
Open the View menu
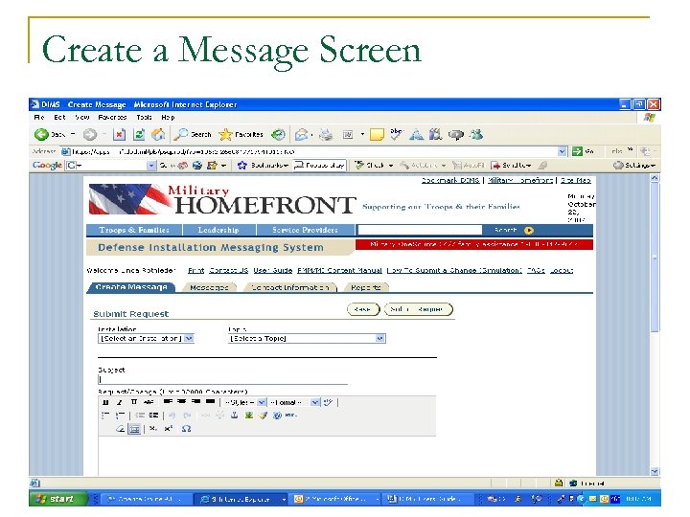pyautogui.click(x=81, y=118)
